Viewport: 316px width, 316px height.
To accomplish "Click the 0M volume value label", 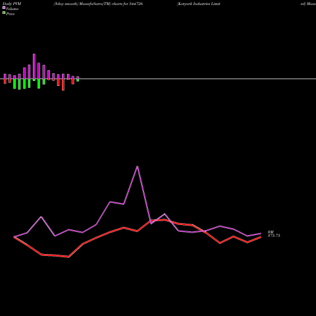I will [270, 232].
